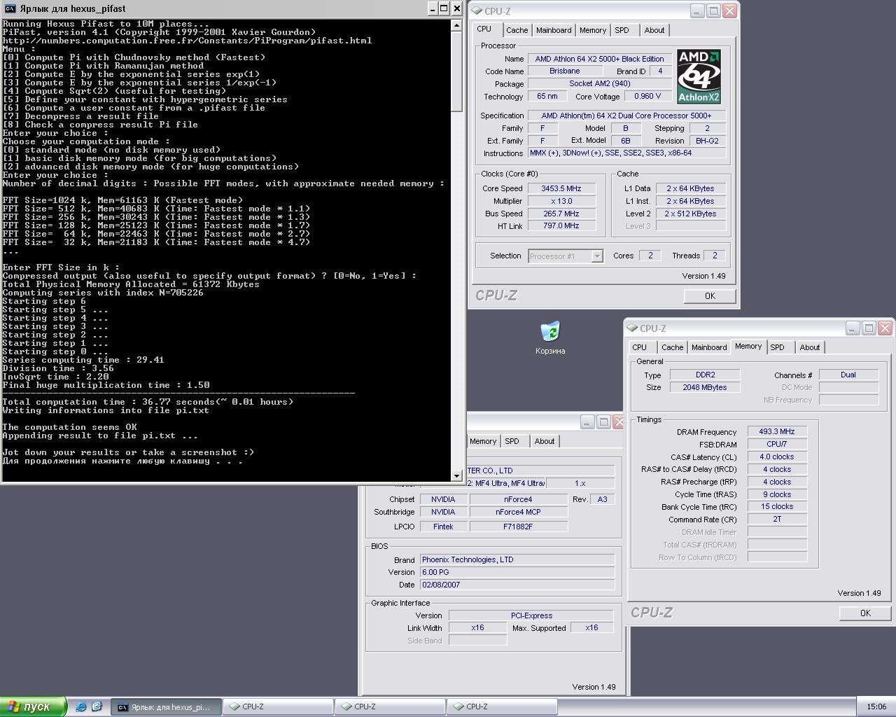The height and width of the screenshot is (717, 896).
Task: Close the top CPU-Z window
Action: 729,11
